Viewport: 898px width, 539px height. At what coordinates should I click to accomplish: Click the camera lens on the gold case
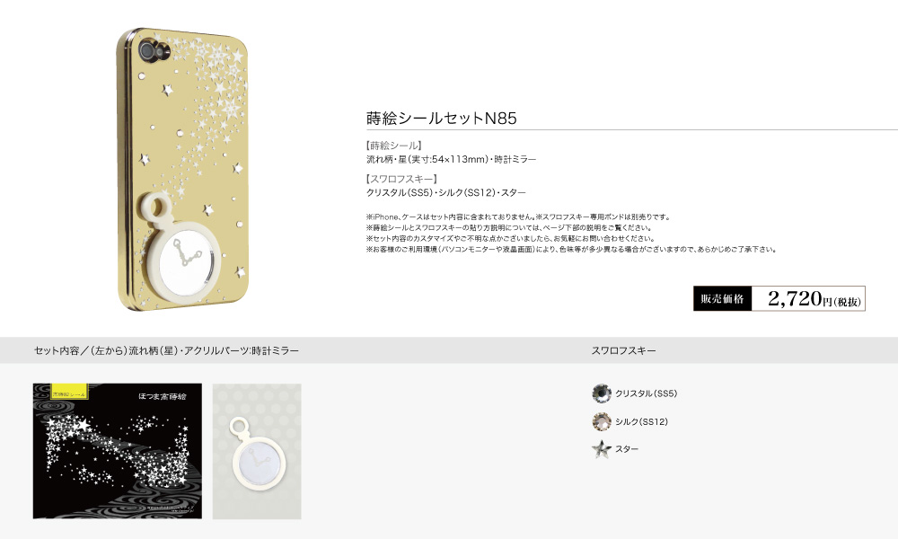150,51
